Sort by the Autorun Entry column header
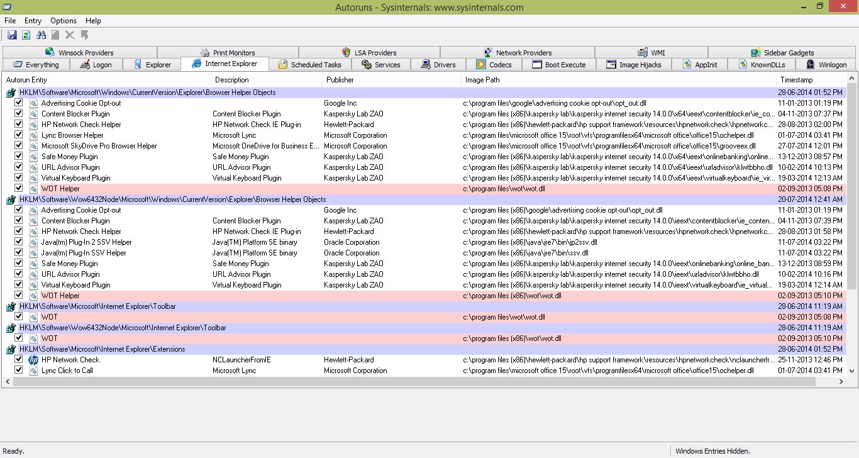The width and height of the screenshot is (859, 458). pyautogui.click(x=107, y=80)
